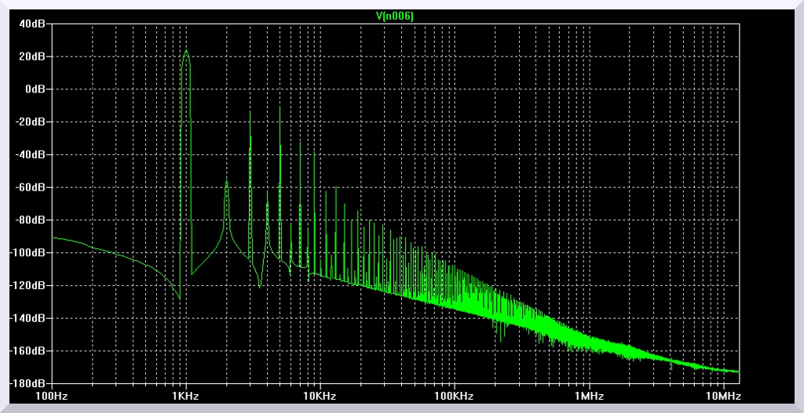Select the -180dB vertical axis label
Viewport: 804px width, 413px height.
pos(31,383)
